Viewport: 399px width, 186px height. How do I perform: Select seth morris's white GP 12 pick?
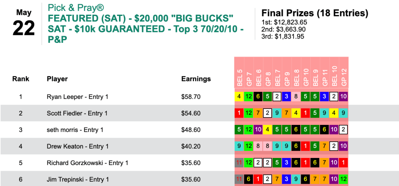click(x=344, y=130)
